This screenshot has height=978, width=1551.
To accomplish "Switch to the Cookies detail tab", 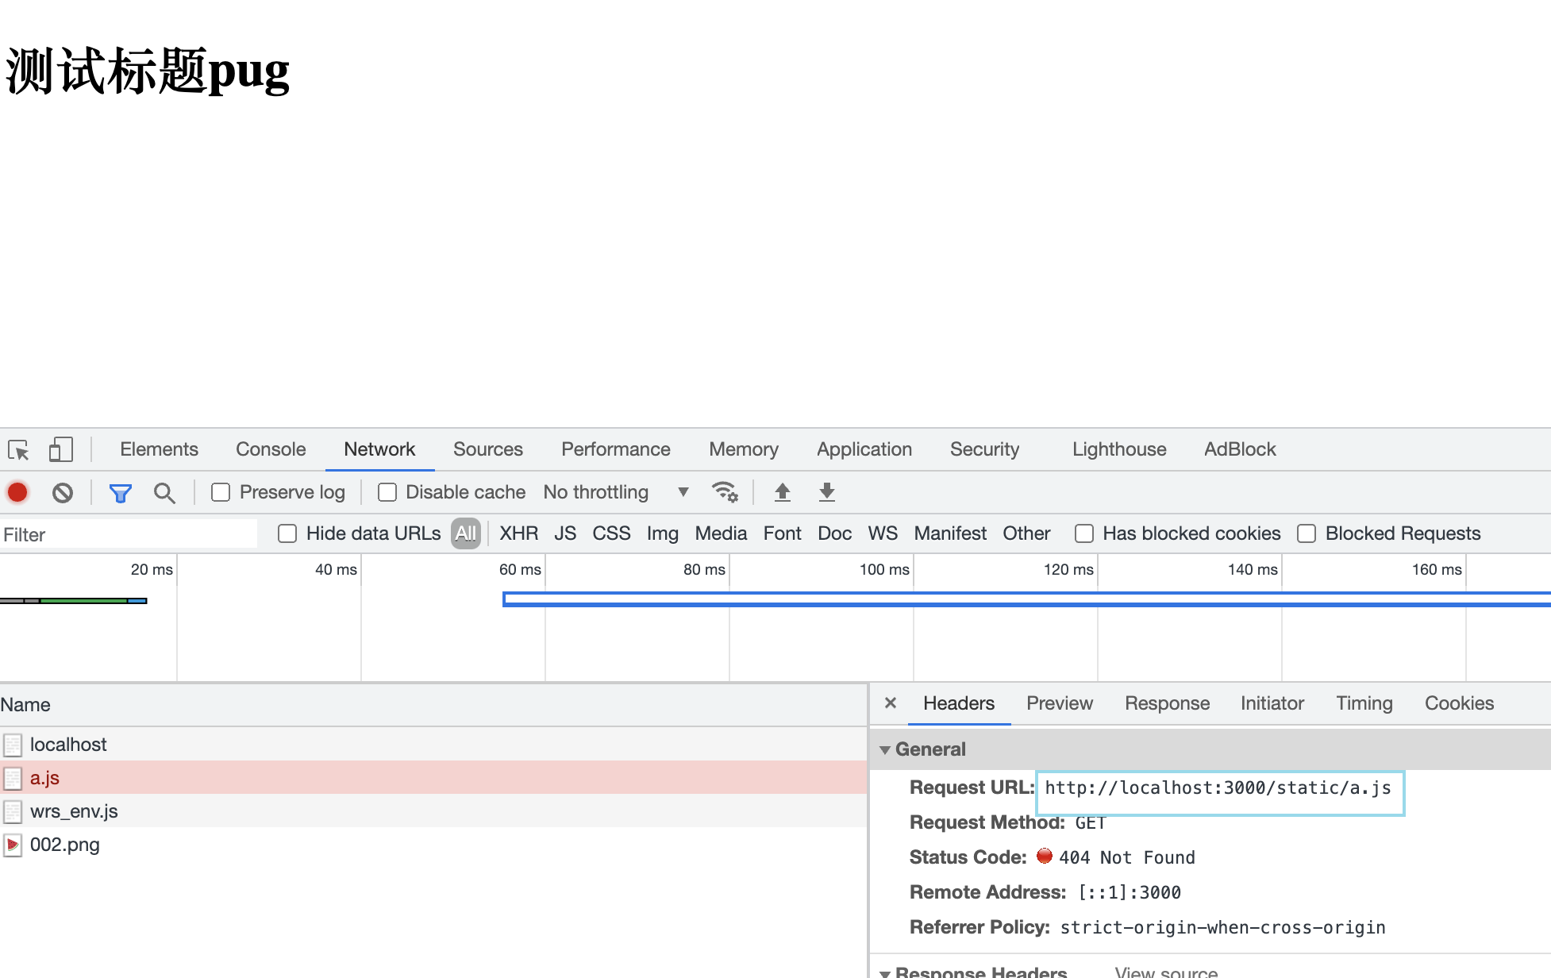I will [x=1459, y=703].
